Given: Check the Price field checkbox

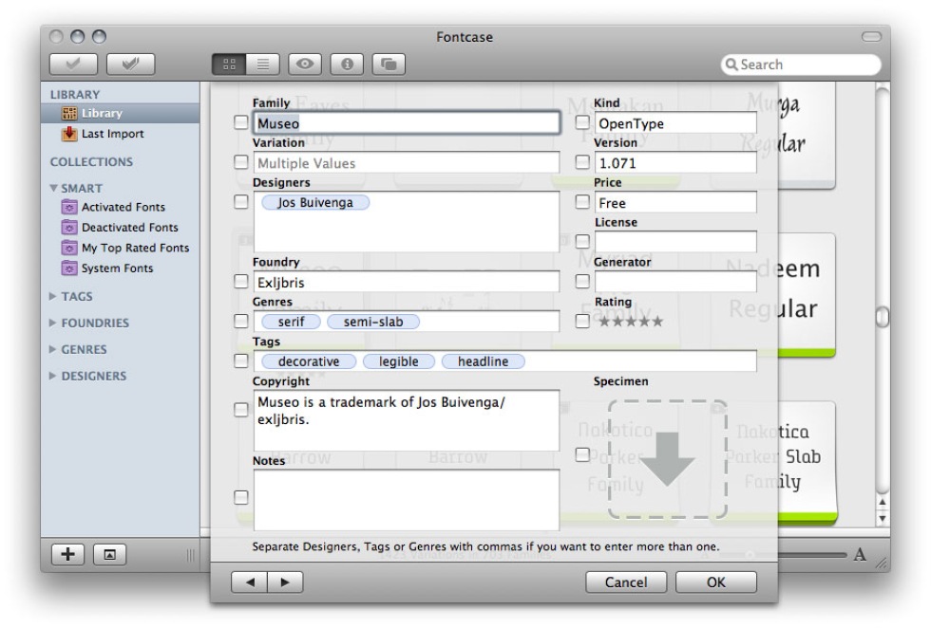Looking at the screenshot, I should coord(582,202).
